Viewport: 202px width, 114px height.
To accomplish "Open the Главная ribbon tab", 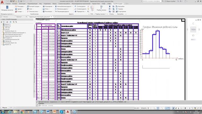I will click(x=8, y=4).
